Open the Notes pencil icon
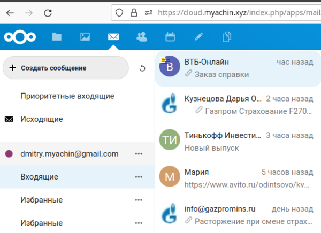This screenshot has width=321, height=233. pos(198,37)
